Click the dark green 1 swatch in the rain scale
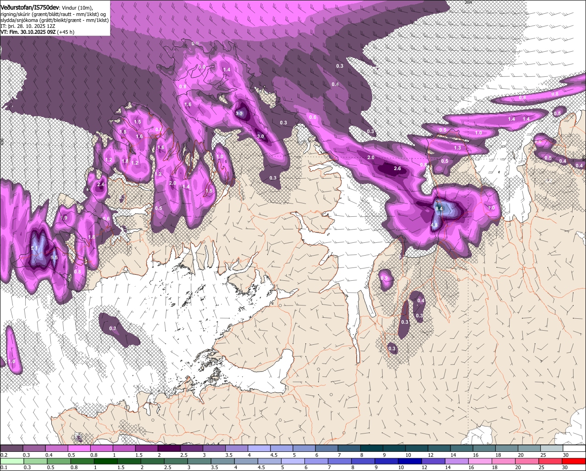Screen dimensions: 586x471 click(105, 461)
